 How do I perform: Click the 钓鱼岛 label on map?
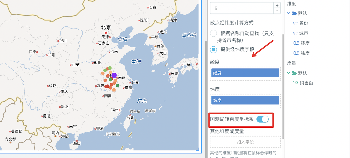(135, 111)
